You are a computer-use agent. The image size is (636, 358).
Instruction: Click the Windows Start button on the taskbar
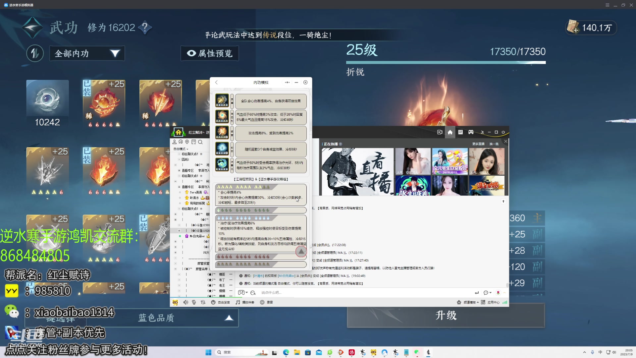(x=208, y=352)
